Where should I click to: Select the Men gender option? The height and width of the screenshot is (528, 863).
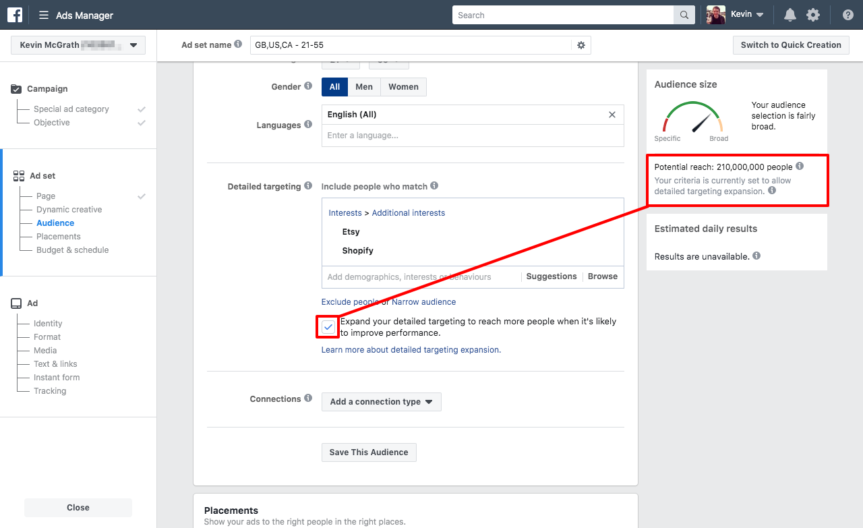(x=364, y=87)
